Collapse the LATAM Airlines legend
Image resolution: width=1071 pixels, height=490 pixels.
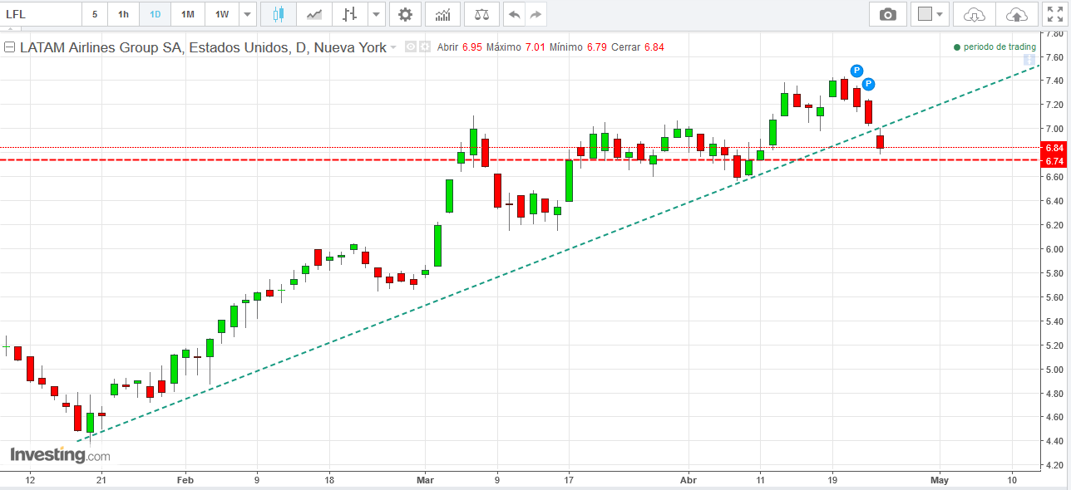[x=10, y=47]
